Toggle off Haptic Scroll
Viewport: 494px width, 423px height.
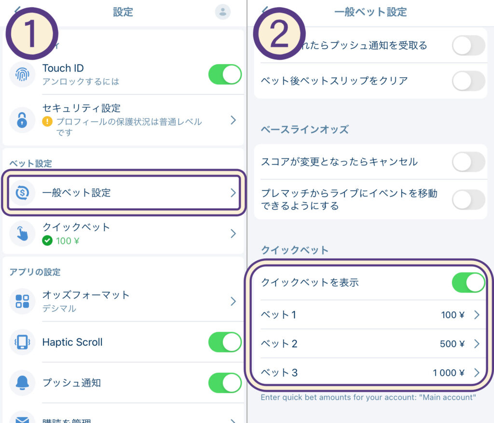(225, 342)
